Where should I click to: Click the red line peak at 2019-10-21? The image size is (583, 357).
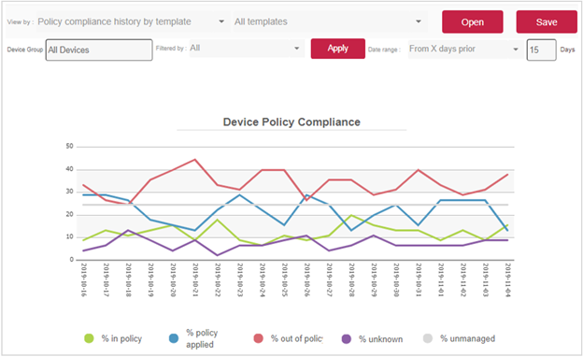pyautogui.click(x=195, y=160)
